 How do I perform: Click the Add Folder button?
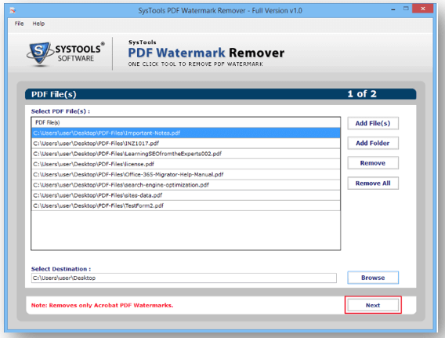(x=373, y=144)
